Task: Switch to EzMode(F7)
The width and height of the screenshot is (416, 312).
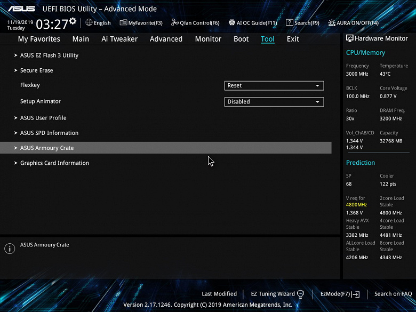Action: (x=335, y=294)
